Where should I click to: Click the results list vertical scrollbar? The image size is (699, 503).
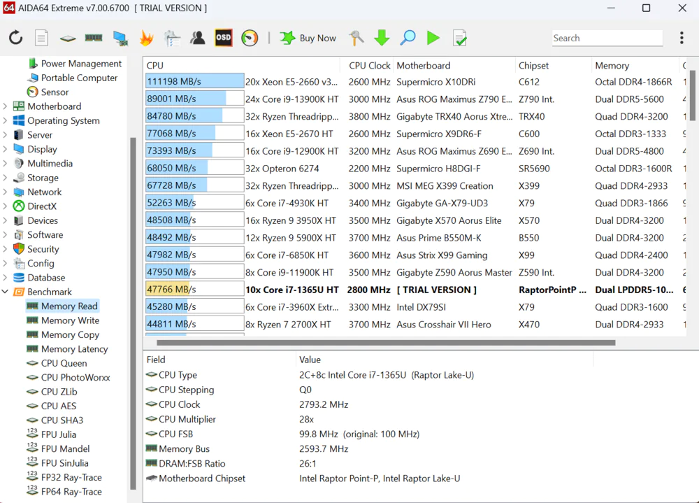692,94
